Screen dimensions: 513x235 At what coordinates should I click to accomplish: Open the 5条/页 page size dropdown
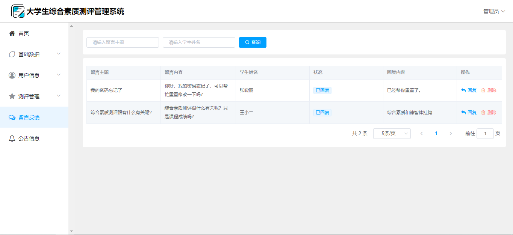(x=392, y=134)
